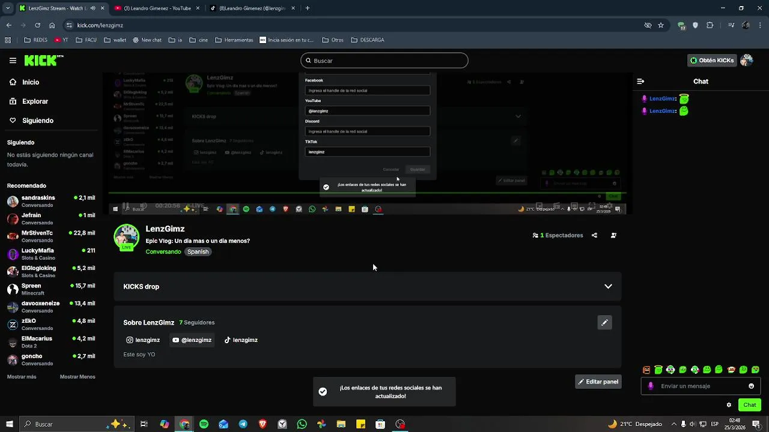Open the lenzgimz TikTok link
Image resolution: width=769 pixels, height=432 pixels.
(x=241, y=340)
